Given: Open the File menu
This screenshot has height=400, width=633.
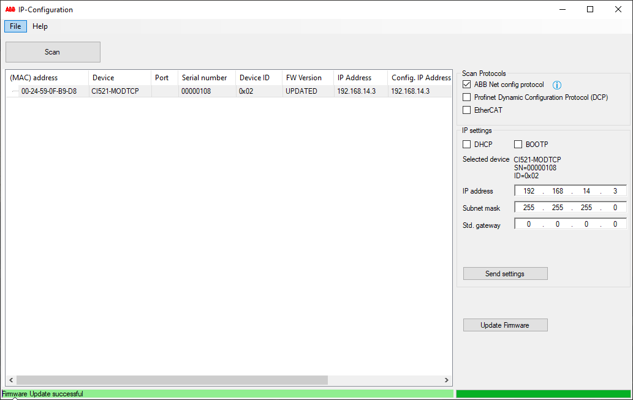Looking at the screenshot, I should (x=15, y=26).
